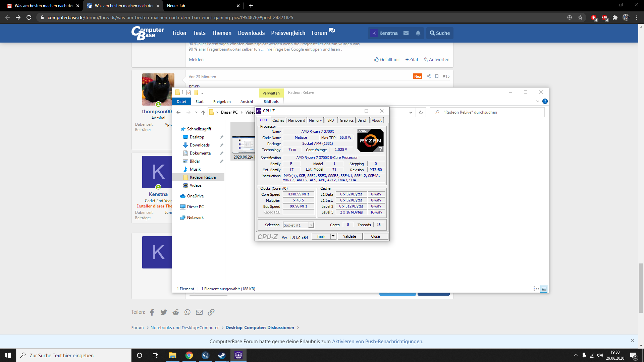Click the share icon on post #15
The height and width of the screenshot is (362, 644).
click(429, 76)
